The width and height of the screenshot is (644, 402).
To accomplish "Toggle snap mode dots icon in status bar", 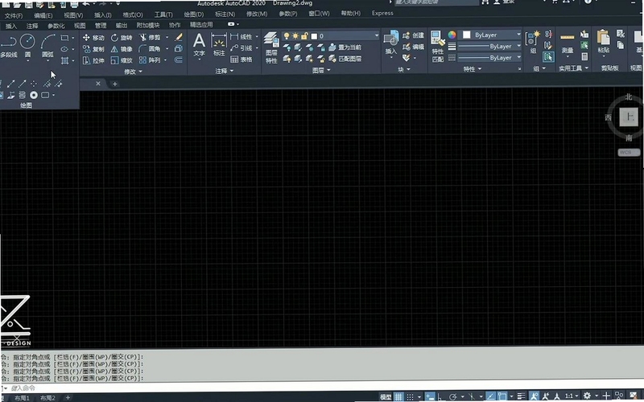I will [x=410, y=396].
